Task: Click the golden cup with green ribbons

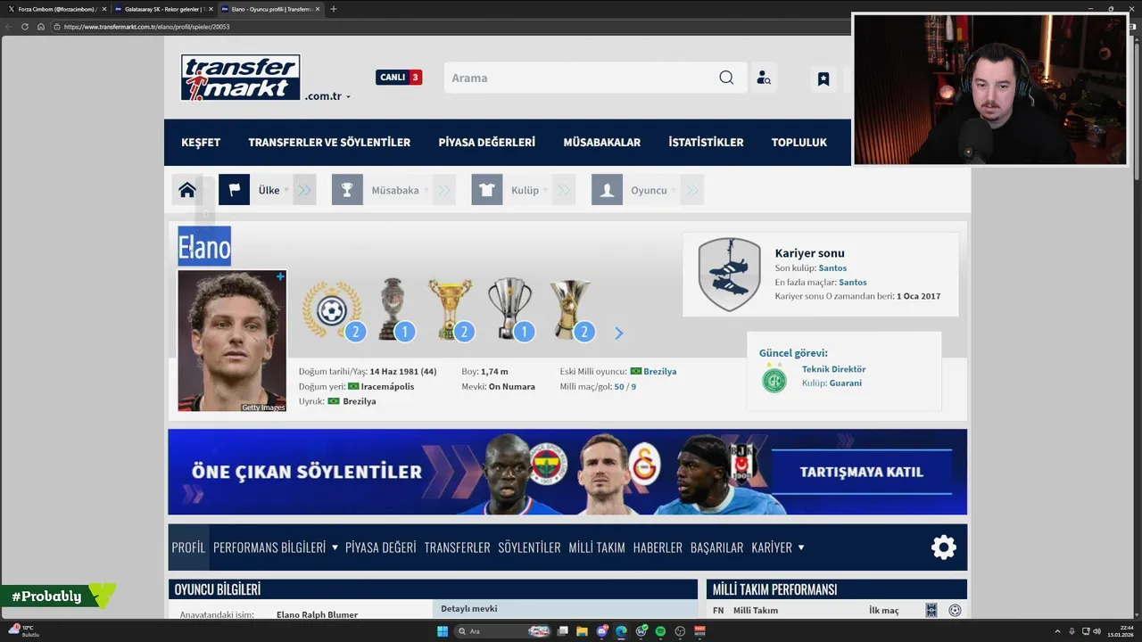Action: [x=451, y=309]
